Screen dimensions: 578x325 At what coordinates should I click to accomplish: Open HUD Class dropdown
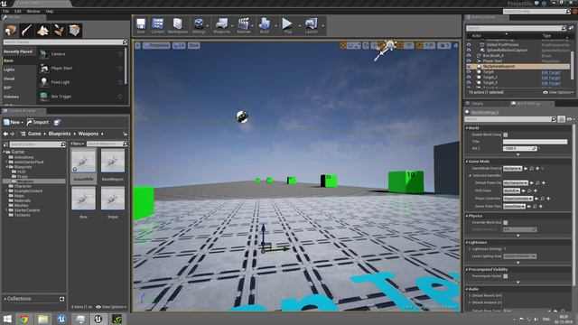click(511, 190)
